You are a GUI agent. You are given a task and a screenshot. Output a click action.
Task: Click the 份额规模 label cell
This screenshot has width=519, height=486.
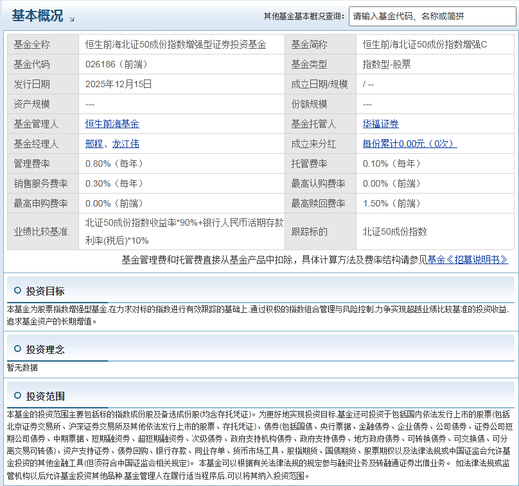(x=321, y=104)
